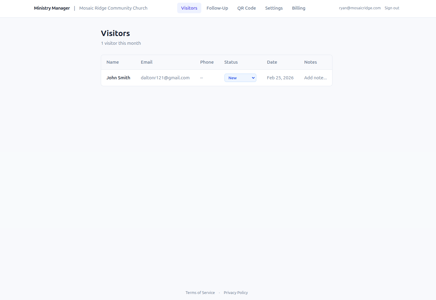
Task: Open the Terms of Service page
Action: (x=200, y=292)
